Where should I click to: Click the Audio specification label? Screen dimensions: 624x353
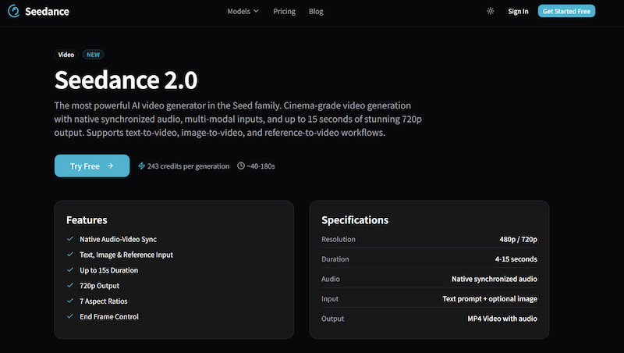click(x=331, y=279)
